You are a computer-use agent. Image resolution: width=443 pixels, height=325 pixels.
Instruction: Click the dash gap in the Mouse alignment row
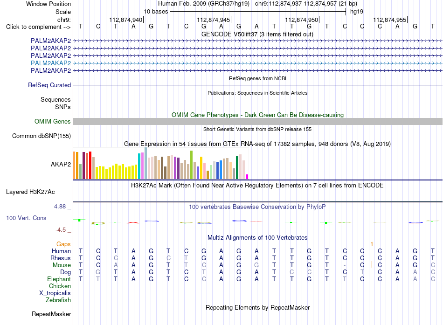(345, 265)
